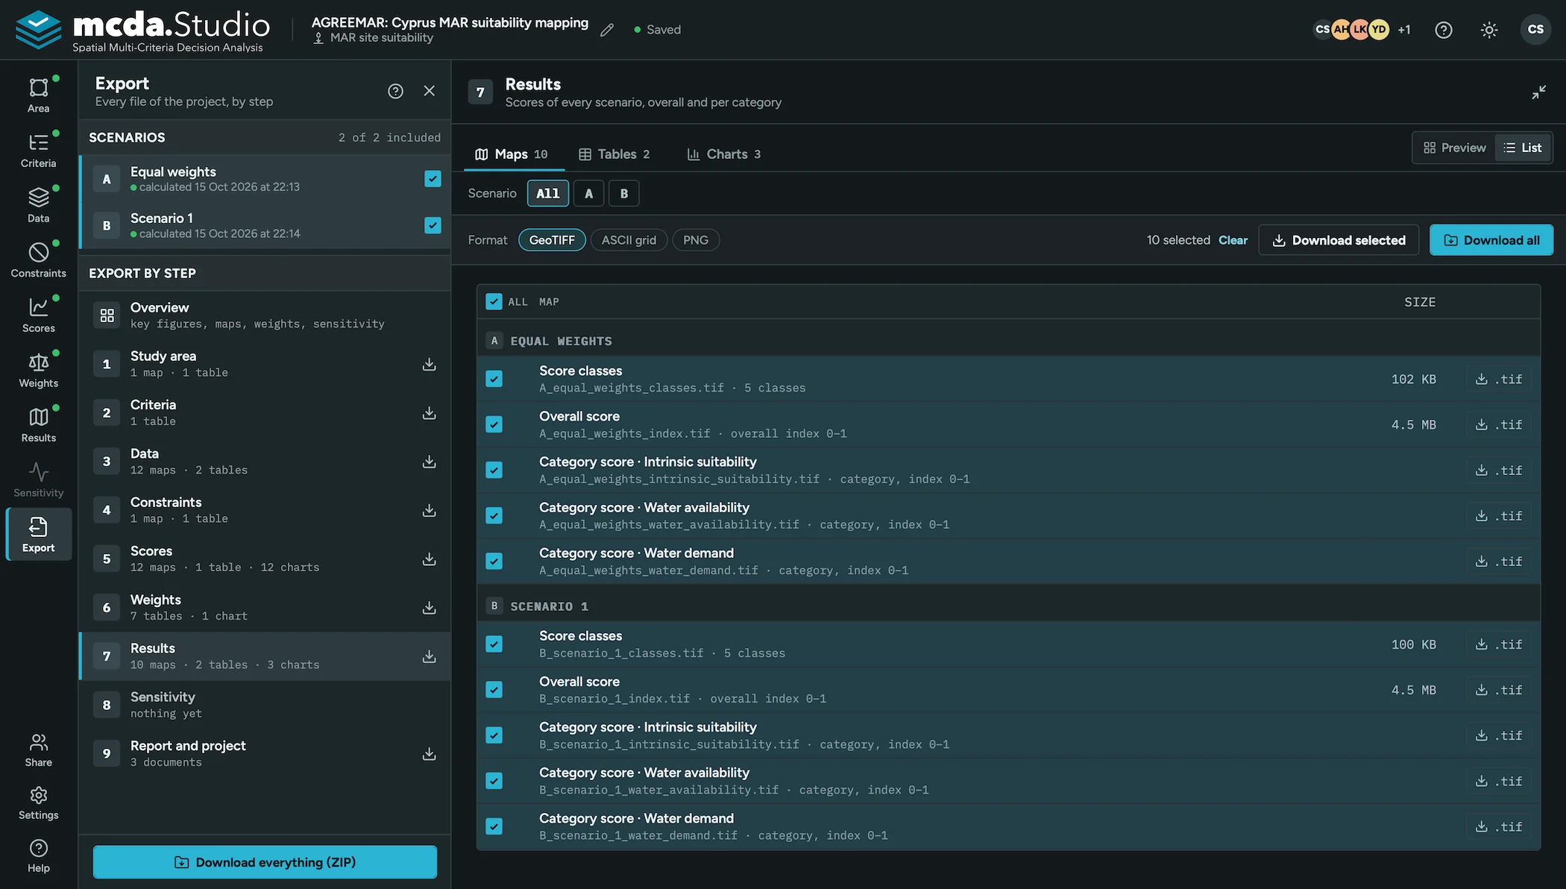Screen dimensions: 1566x889
Task: Download B_scenario_1_classes.tif file
Action: (x=1499, y=644)
